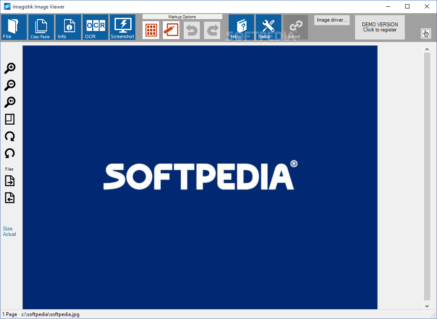Click the fit-to-page square icon

pyautogui.click(x=10, y=119)
